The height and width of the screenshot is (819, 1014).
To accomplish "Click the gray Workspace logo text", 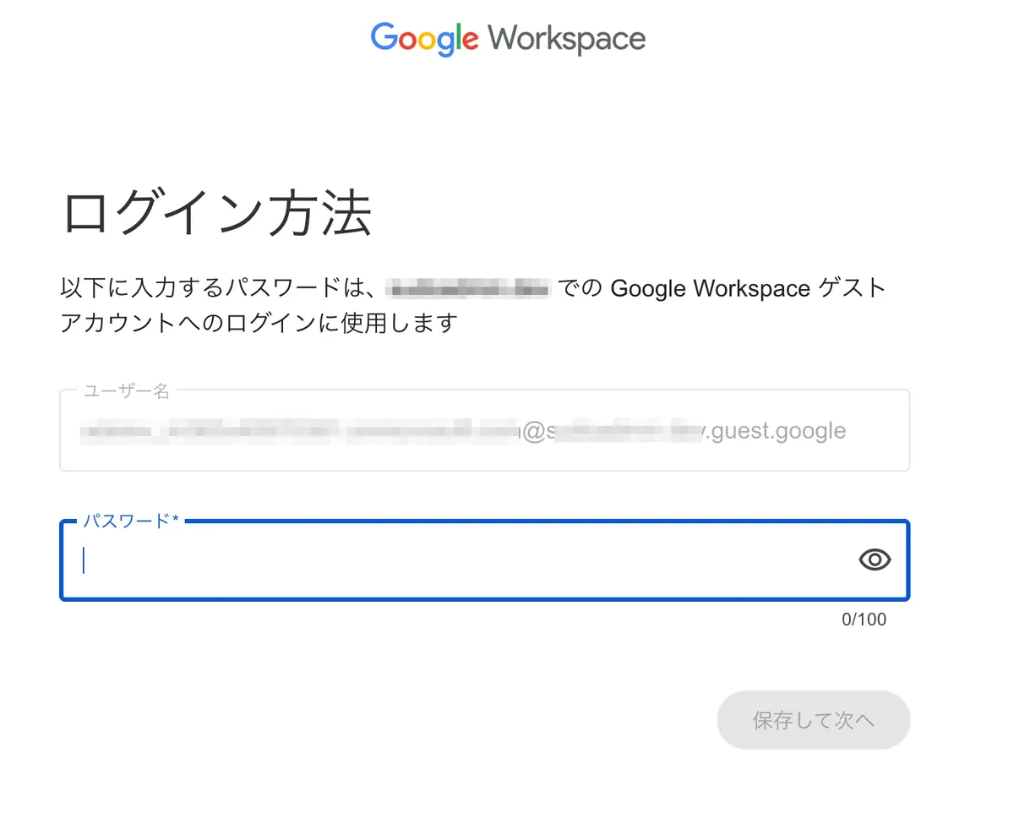I will 566,38.
